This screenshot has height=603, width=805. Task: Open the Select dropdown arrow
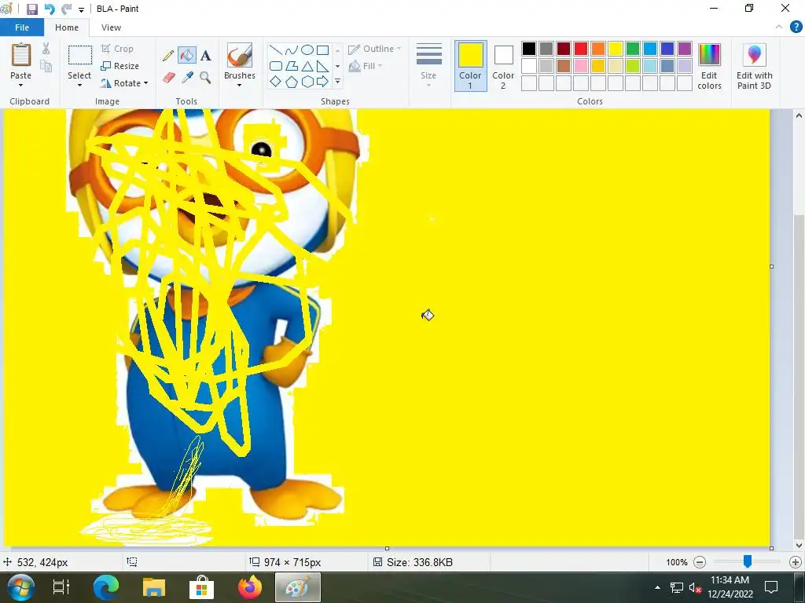pos(79,86)
